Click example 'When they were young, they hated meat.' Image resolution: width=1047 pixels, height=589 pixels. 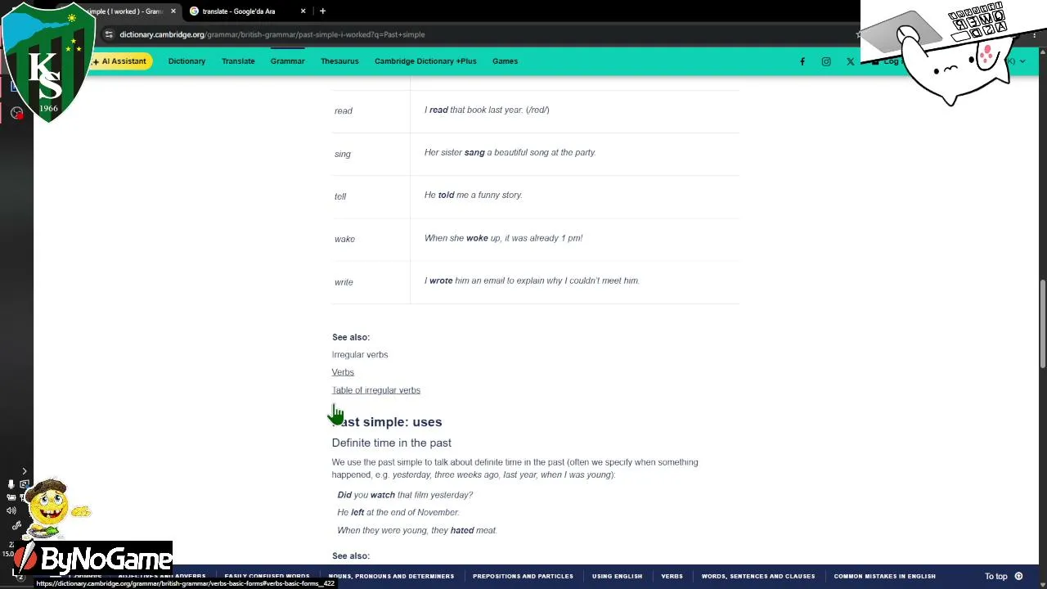tap(417, 530)
